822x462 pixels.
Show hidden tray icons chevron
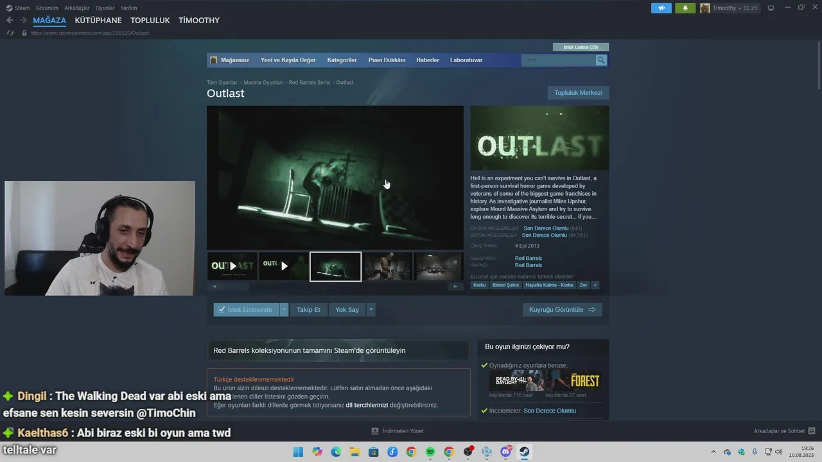713,452
